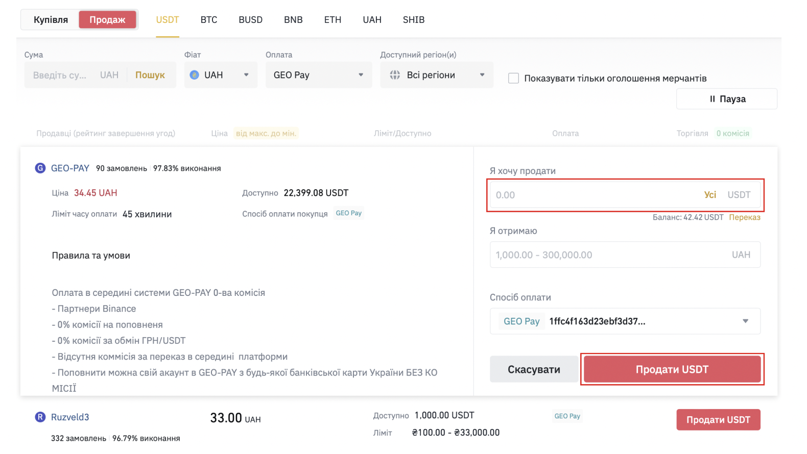Select the BNB crypto tab

click(293, 20)
